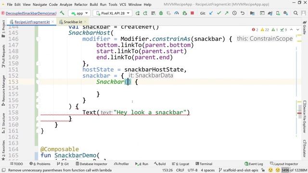Click the memory indicator 3496 of 12288M
The image size is (308, 173).
(x=294, y=170)
